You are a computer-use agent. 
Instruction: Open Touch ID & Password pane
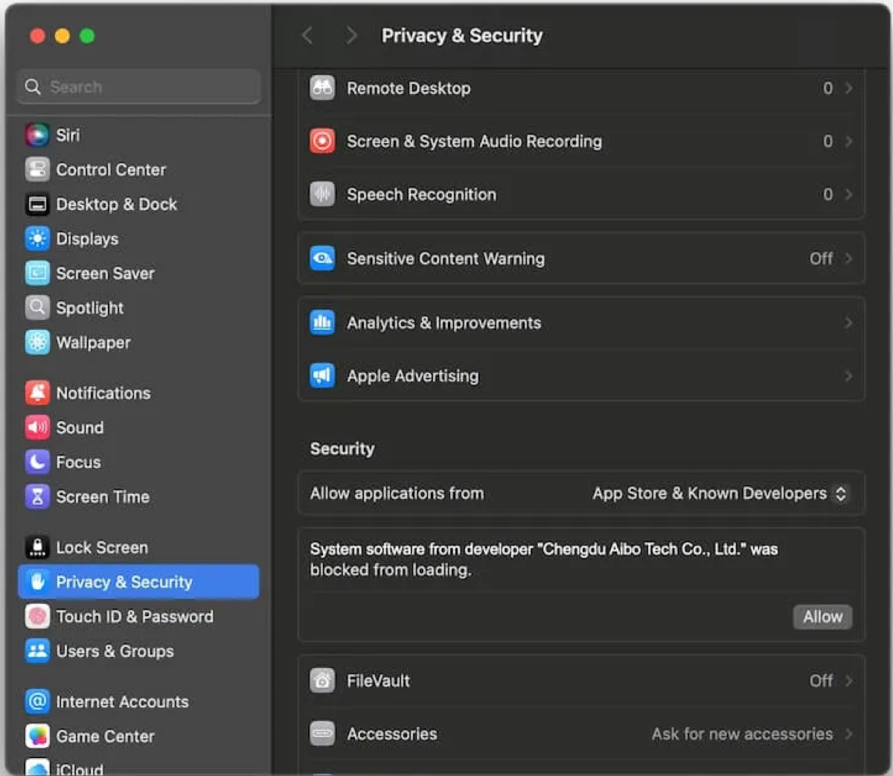(x=138, y=617)
